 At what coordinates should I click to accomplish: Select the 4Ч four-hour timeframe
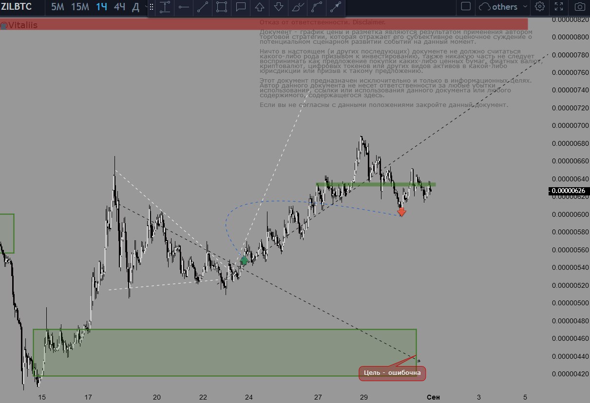(119, 7)
